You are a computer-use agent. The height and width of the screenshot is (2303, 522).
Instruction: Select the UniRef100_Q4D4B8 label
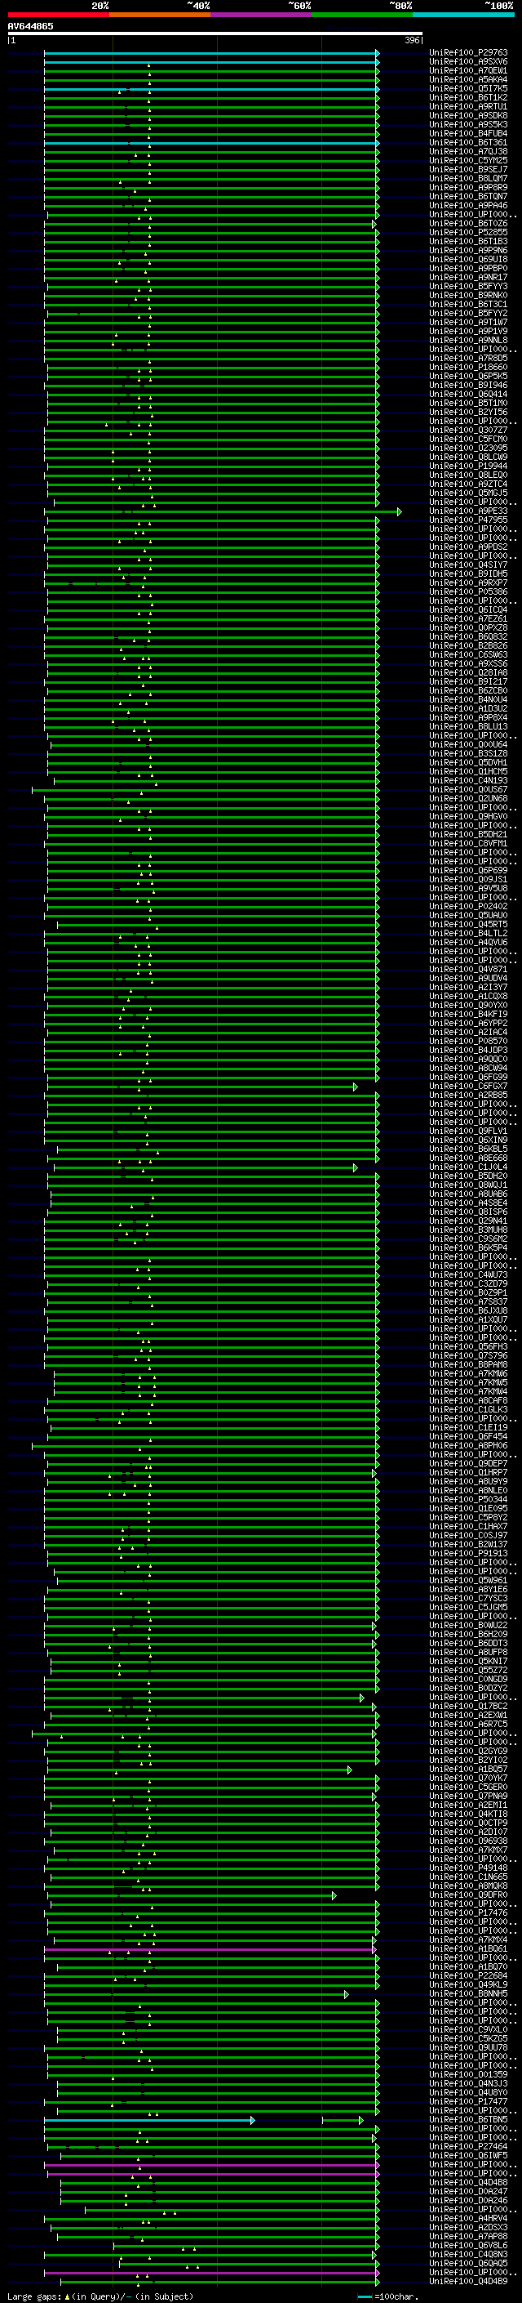point(468,2182)
